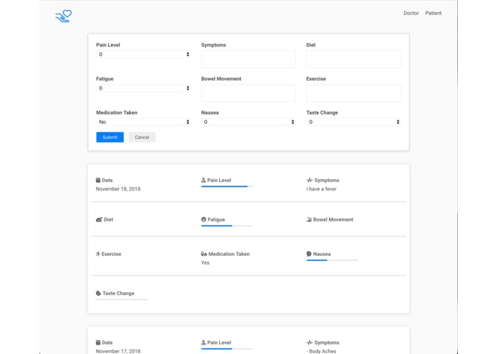Open the Medication Taken dropdown showing No
The width and height of the screenshot is (498, 354).
143,122
